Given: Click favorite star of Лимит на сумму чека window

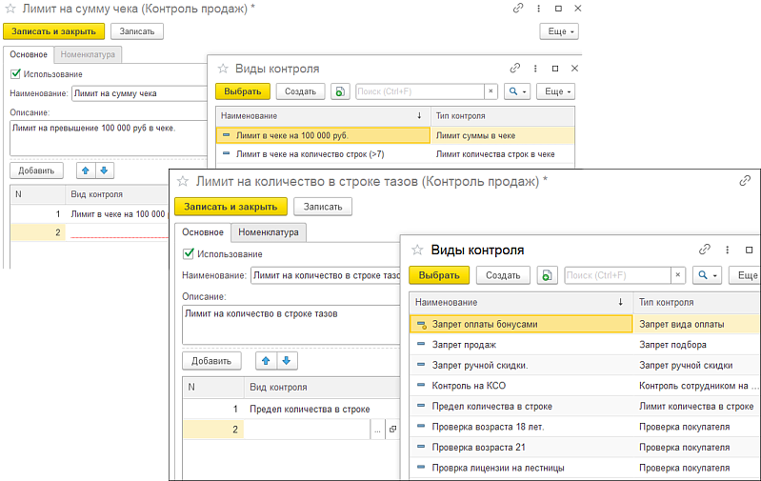Looking at the screenshot, I should 10,9.
